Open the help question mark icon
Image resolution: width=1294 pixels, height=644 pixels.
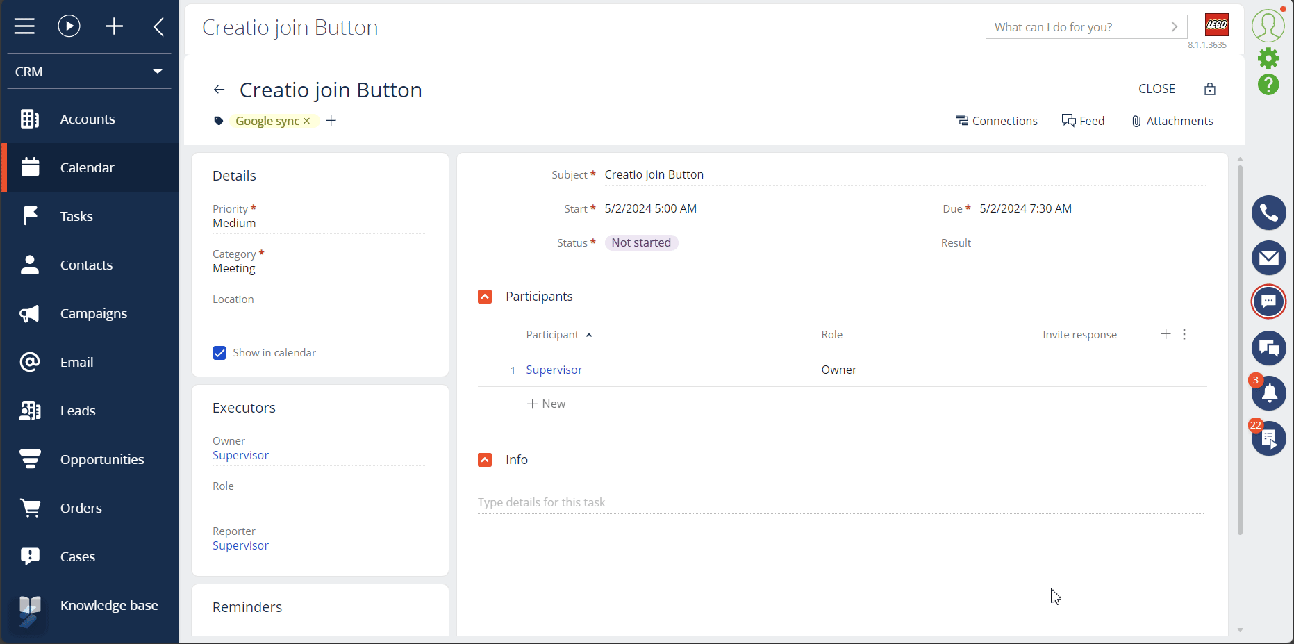point(1268,85)
